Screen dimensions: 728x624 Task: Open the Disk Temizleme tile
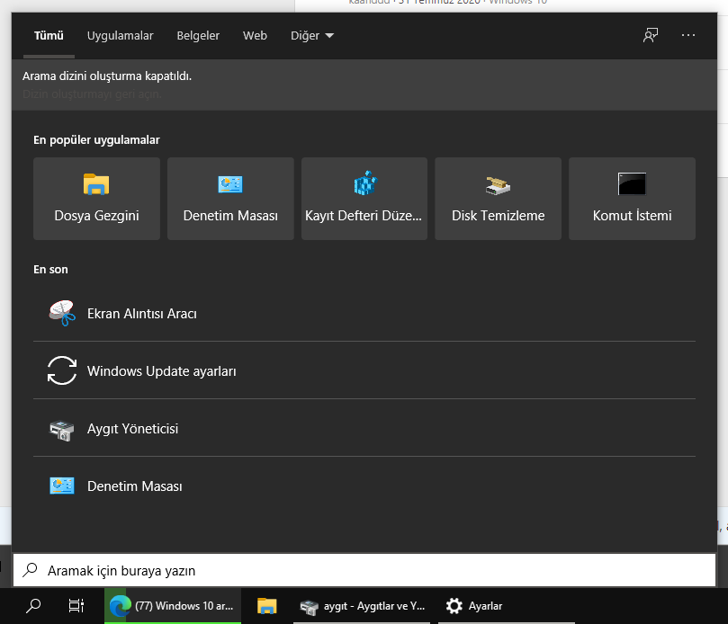coord(498,199)
